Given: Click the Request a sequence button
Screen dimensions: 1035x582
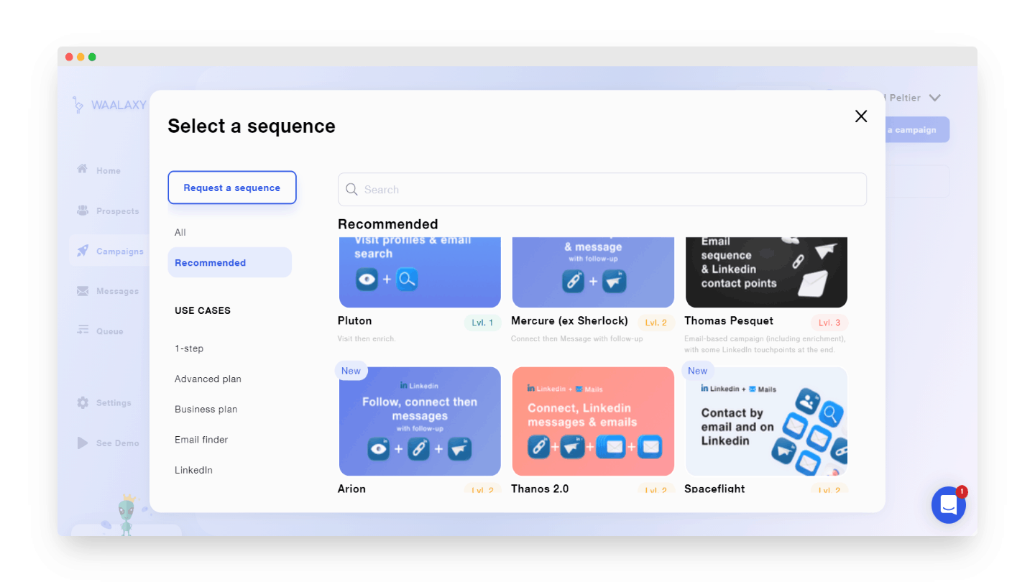Looking at the screenshot, I should (232, 188).
